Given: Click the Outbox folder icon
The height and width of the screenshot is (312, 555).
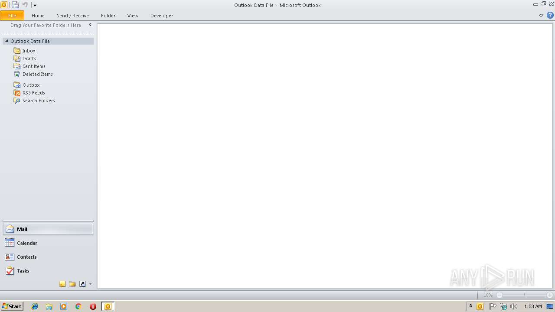Looking at the screenshot, I should coord(17,85).
